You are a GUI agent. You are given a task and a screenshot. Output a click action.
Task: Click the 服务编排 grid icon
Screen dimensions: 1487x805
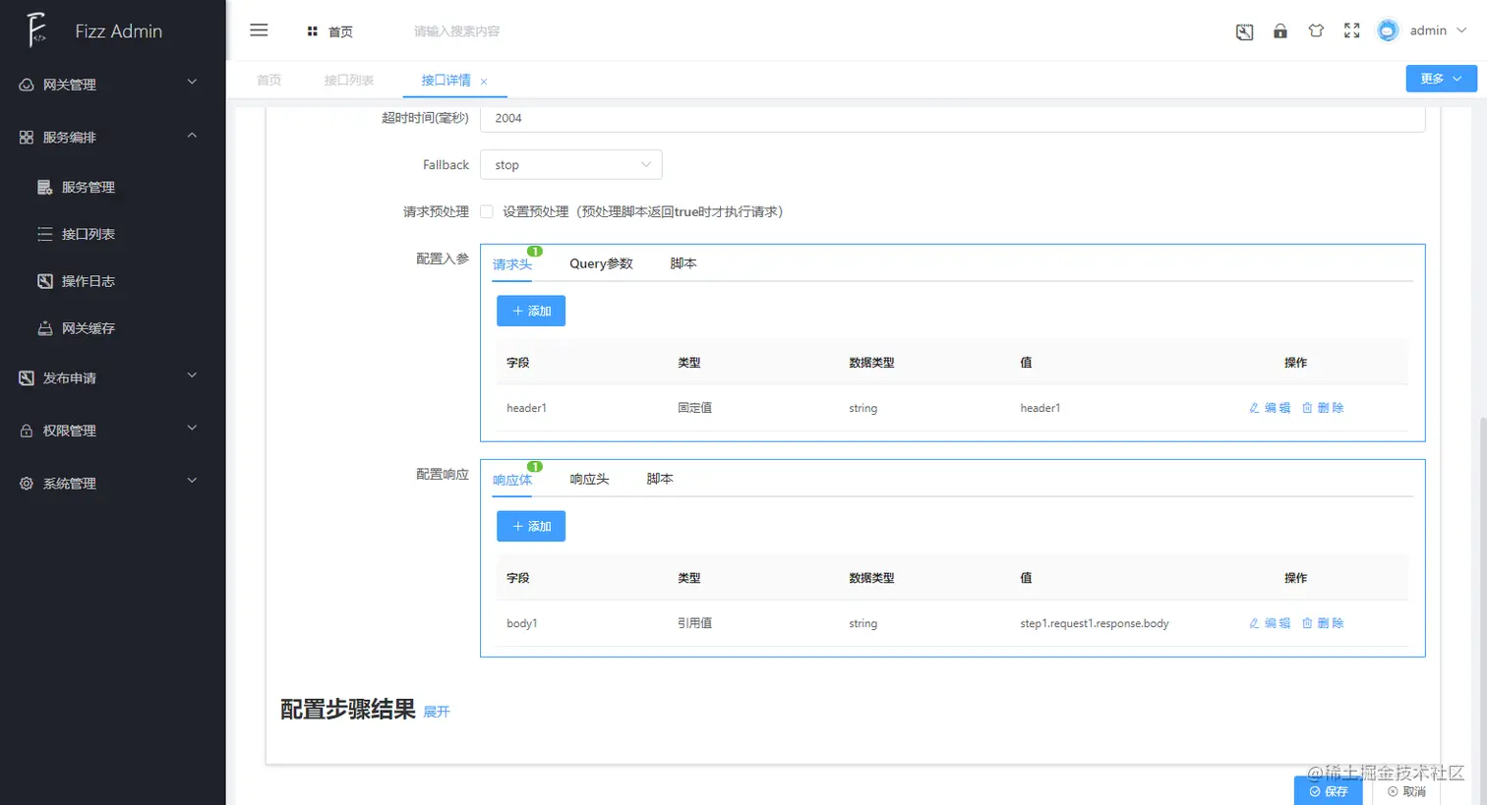[27, 138]
